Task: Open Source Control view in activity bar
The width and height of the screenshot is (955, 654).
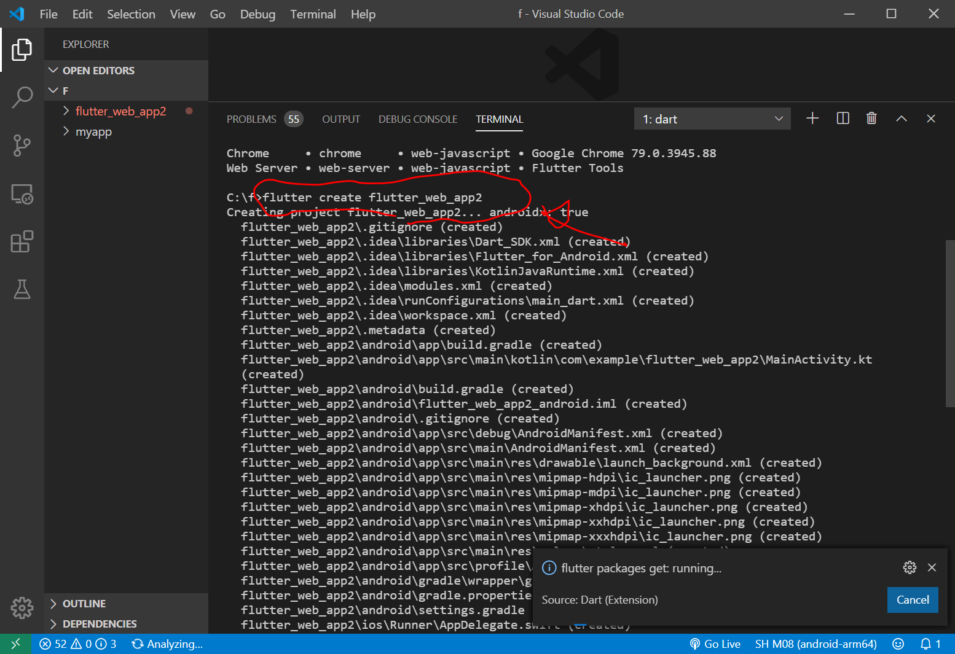Action: click(x=22, y=146)
